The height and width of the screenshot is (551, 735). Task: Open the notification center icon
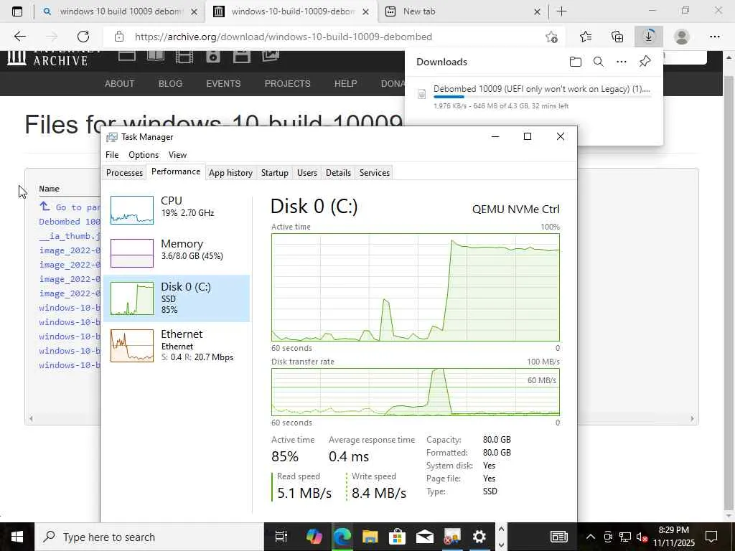point(711,537)
